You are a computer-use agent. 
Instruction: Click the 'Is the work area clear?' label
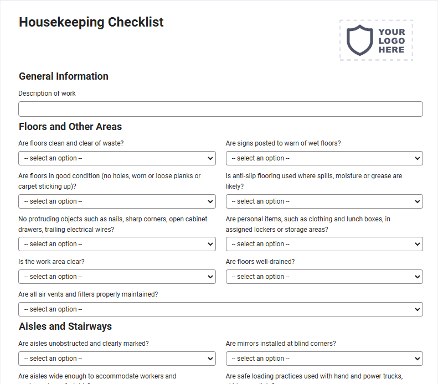click(51, 262)
